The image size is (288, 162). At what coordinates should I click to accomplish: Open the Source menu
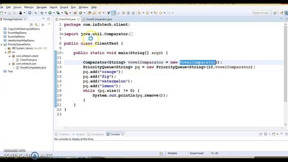point(17,7)
